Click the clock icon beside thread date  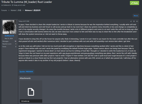[x=13, y=5]
